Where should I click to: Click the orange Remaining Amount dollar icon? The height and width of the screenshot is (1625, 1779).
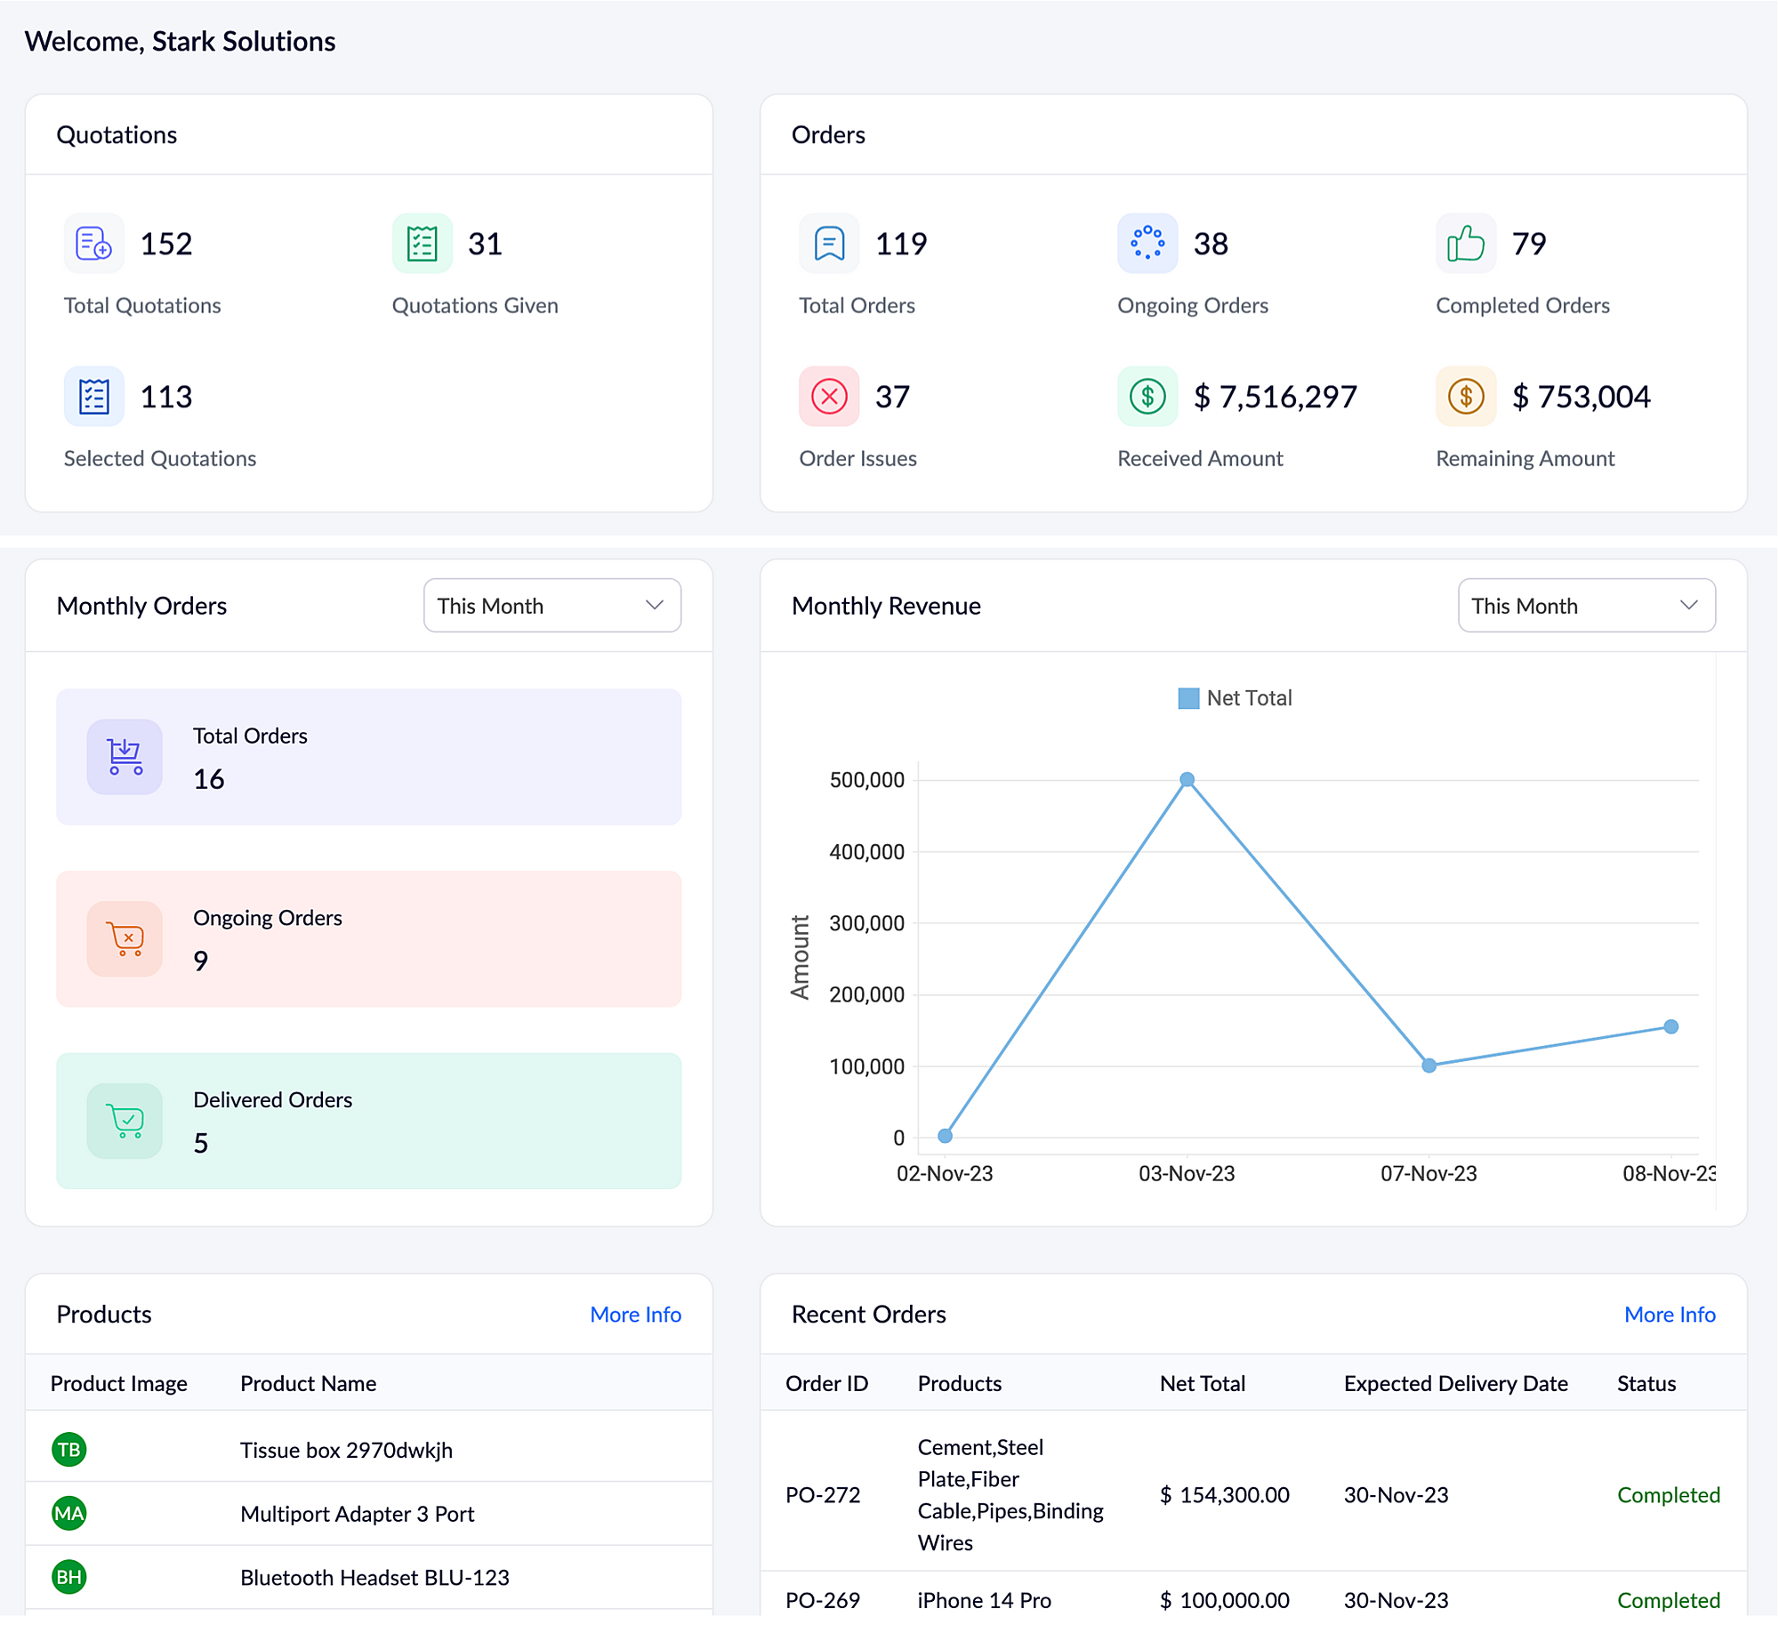click(x=1465, y=397)
